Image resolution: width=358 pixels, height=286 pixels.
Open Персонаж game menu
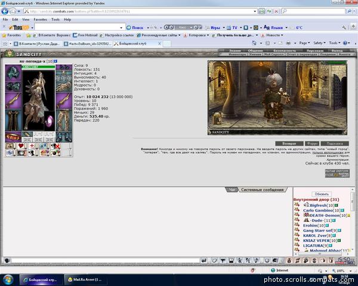(x=315, y=51)
